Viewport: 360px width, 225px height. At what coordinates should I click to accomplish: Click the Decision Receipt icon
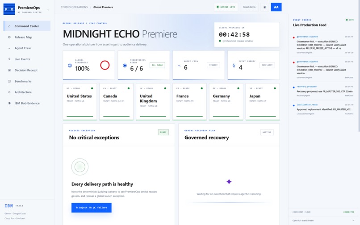click(9, 70)
